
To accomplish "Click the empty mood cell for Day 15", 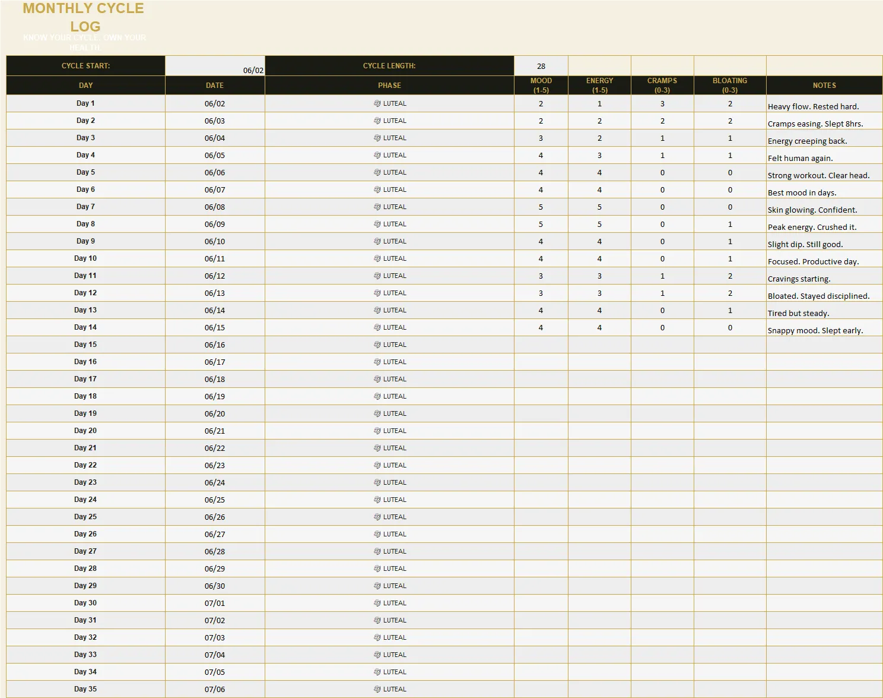I will (541, 345).
